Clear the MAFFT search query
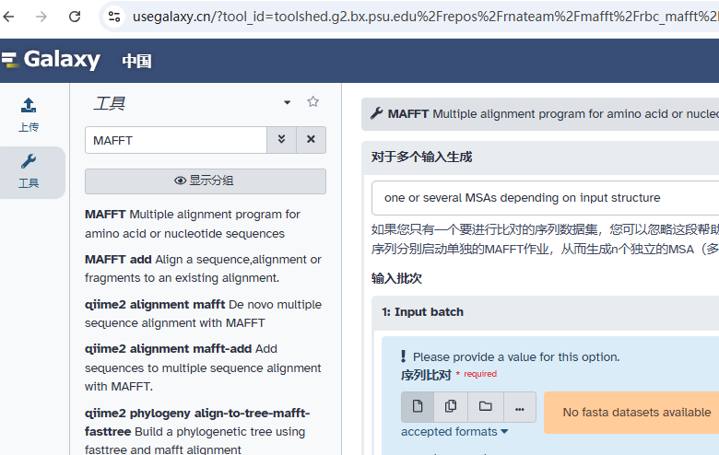The image size is (719, 455). [311, 140]
